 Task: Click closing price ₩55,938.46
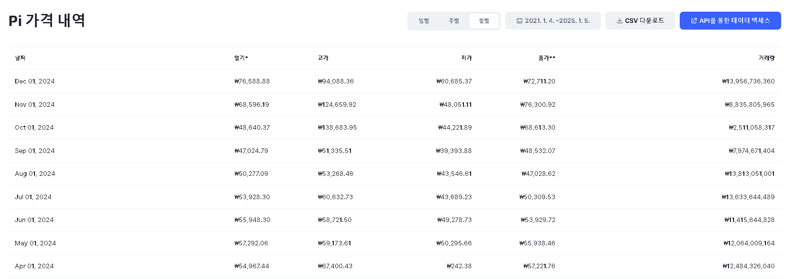pos(538,243)
